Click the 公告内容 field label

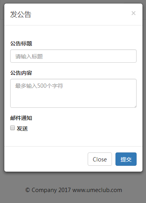click(x=21, y=73)
